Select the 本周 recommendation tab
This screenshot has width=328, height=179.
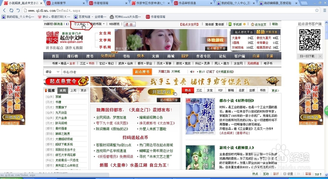point(63,90)
